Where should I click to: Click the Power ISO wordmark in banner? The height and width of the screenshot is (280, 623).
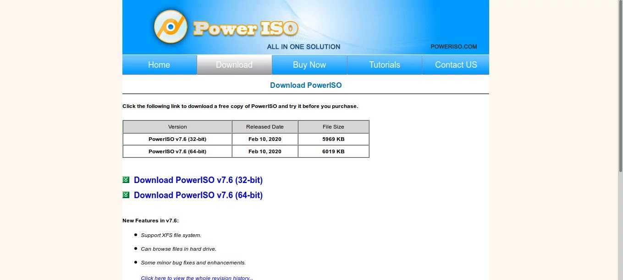pyautogui.click(x=246, y=28)
